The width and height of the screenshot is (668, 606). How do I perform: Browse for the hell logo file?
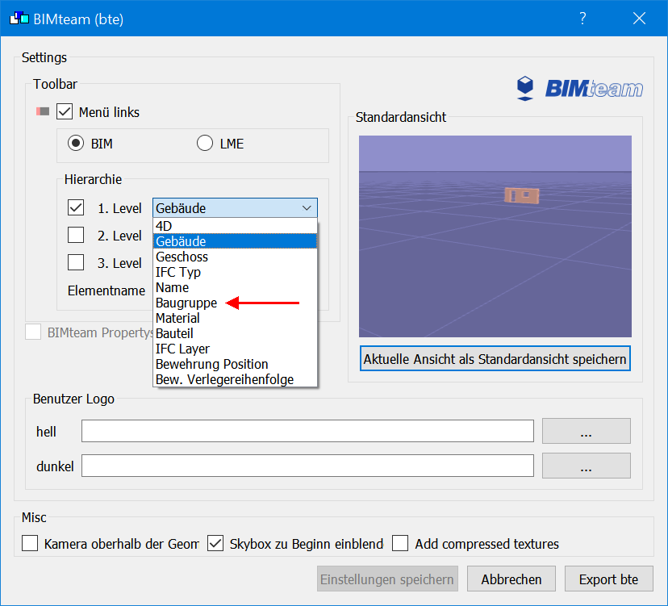(x=587, y=431)
